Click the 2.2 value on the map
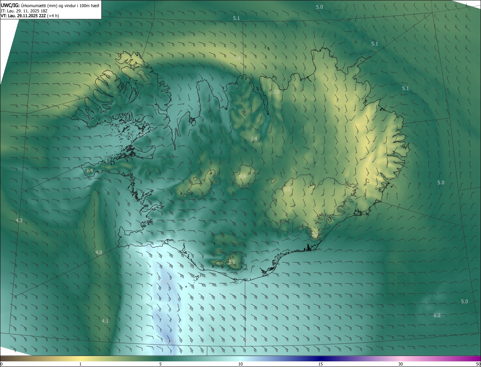The width and height of the screenshot is (481, 367). (x=287, y=190)
